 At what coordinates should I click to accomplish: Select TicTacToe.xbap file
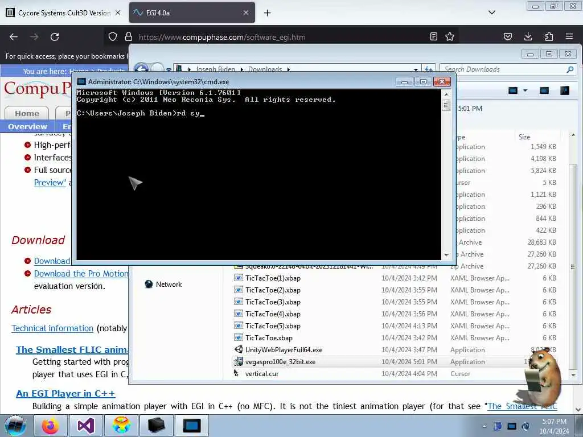pos(269,338)
